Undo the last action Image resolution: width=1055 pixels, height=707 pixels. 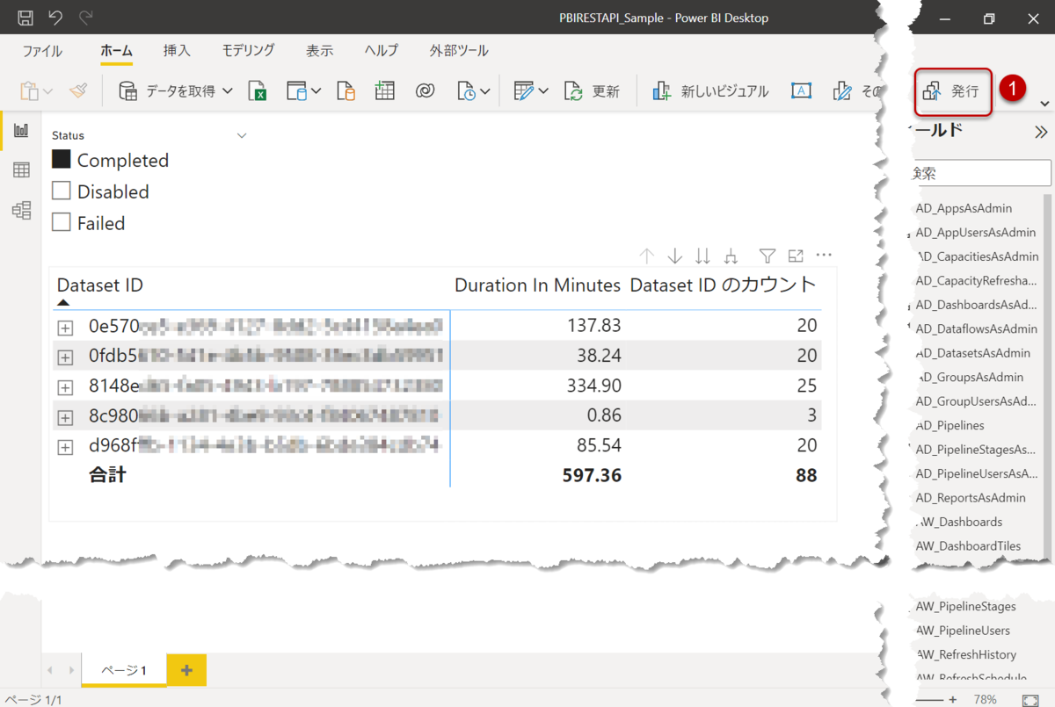55,18
